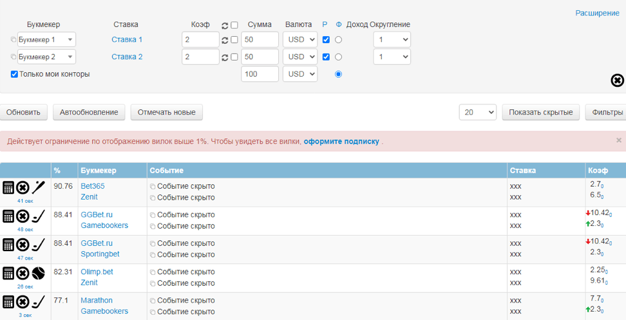Viewport: 626px width, 320px height.
Task: Change currency USD for Ставка 1
Action: point(300,39)
